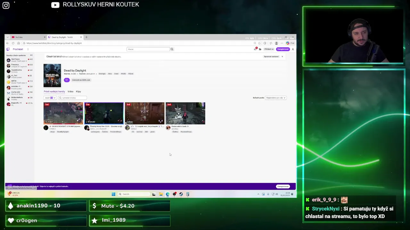This screenshot has width=410, height=230.
Task: Open MrMartinRota channel in sidebar
Action: pos(20,98)
